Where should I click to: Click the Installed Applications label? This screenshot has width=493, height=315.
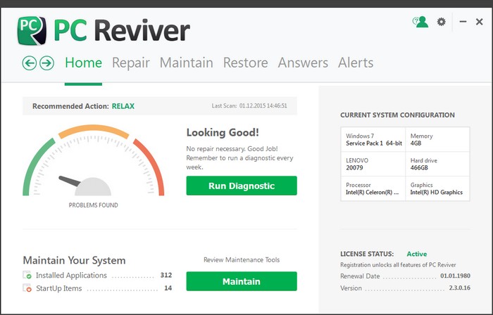71,276
